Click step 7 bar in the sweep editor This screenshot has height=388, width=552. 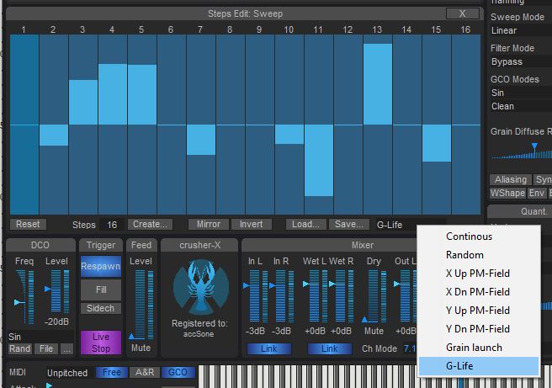(200, 140)
